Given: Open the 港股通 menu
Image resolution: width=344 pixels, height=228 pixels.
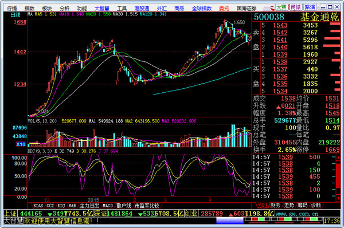Looking at the screenshot, I should (142, 9).
